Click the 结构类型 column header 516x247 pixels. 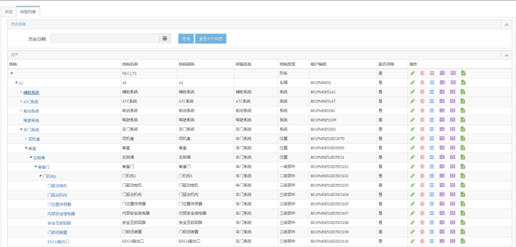tap(287, 64)
